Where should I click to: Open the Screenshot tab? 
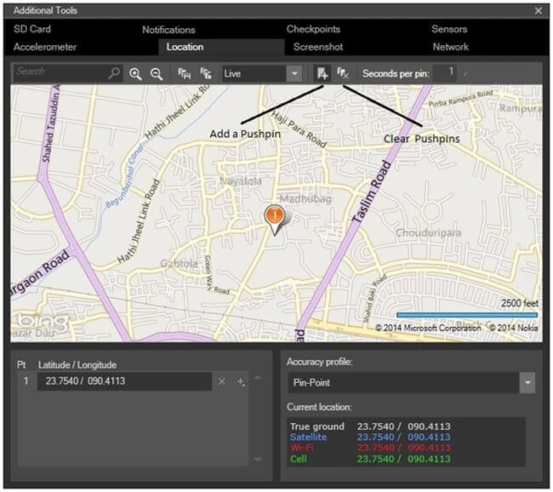pyautogui.click(x=318, y=47)
